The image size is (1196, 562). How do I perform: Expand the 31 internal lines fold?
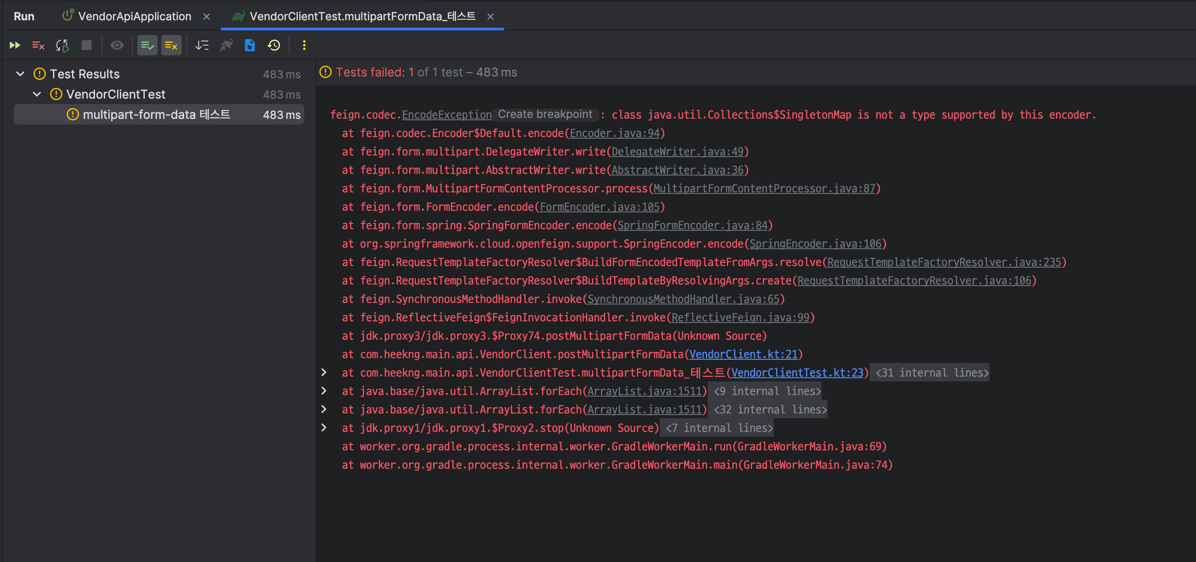(932, 373)
